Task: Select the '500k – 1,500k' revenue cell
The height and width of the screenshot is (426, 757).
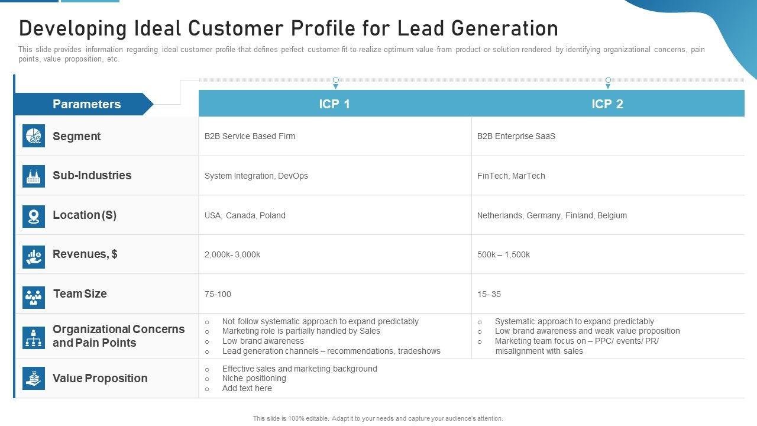Action: click(503, 254)
